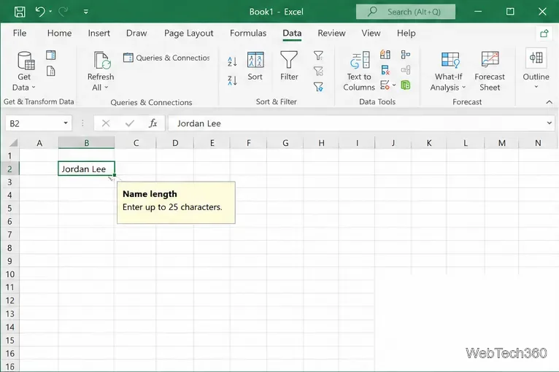
Task: Click the small table icon beside Get Data
Action: (51, 55)
